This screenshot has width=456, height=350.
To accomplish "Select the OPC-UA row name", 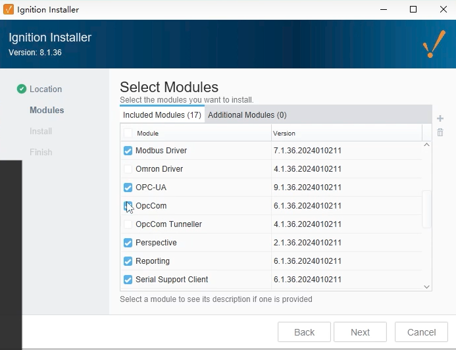I will [x=151, y=187].
